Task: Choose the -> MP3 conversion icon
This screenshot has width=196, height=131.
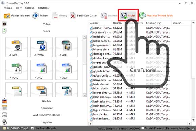Action: click(x=17, y=47)
